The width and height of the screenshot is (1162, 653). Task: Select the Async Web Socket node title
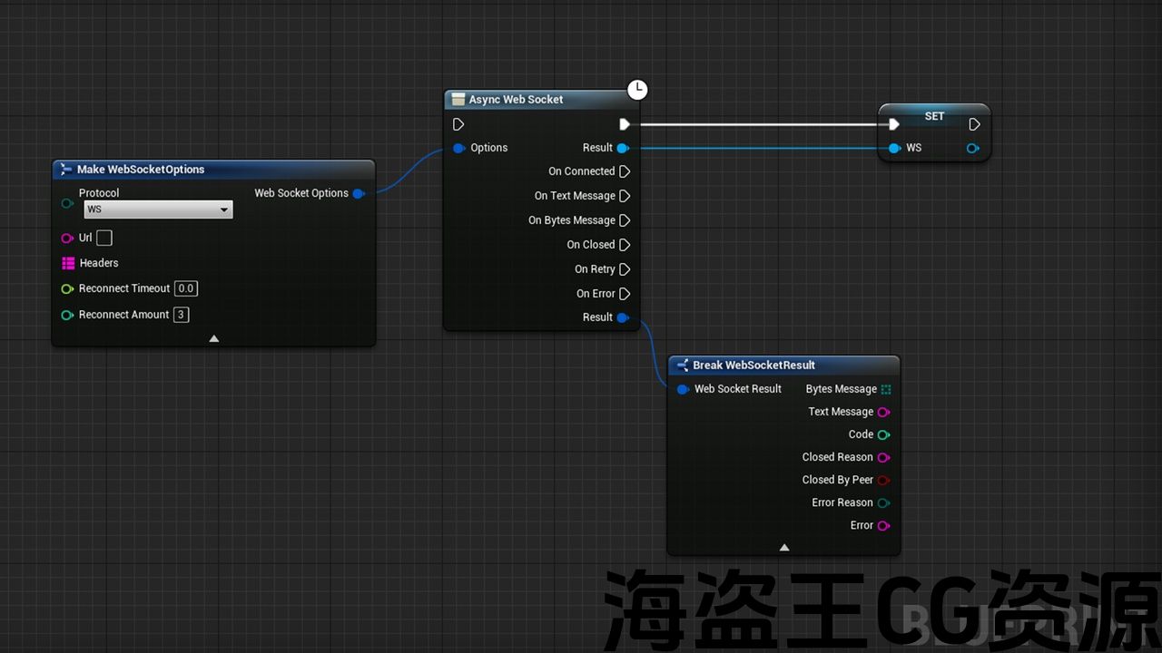pyautogui.click(x=516, y=100)
